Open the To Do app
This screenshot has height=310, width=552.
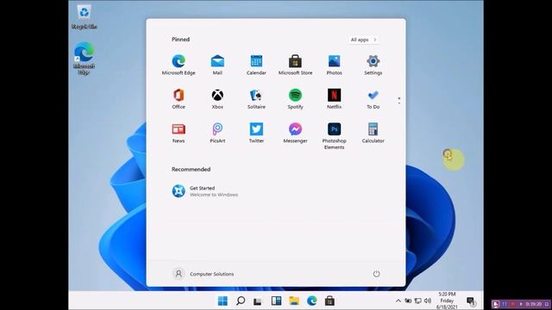pos(373,99)
